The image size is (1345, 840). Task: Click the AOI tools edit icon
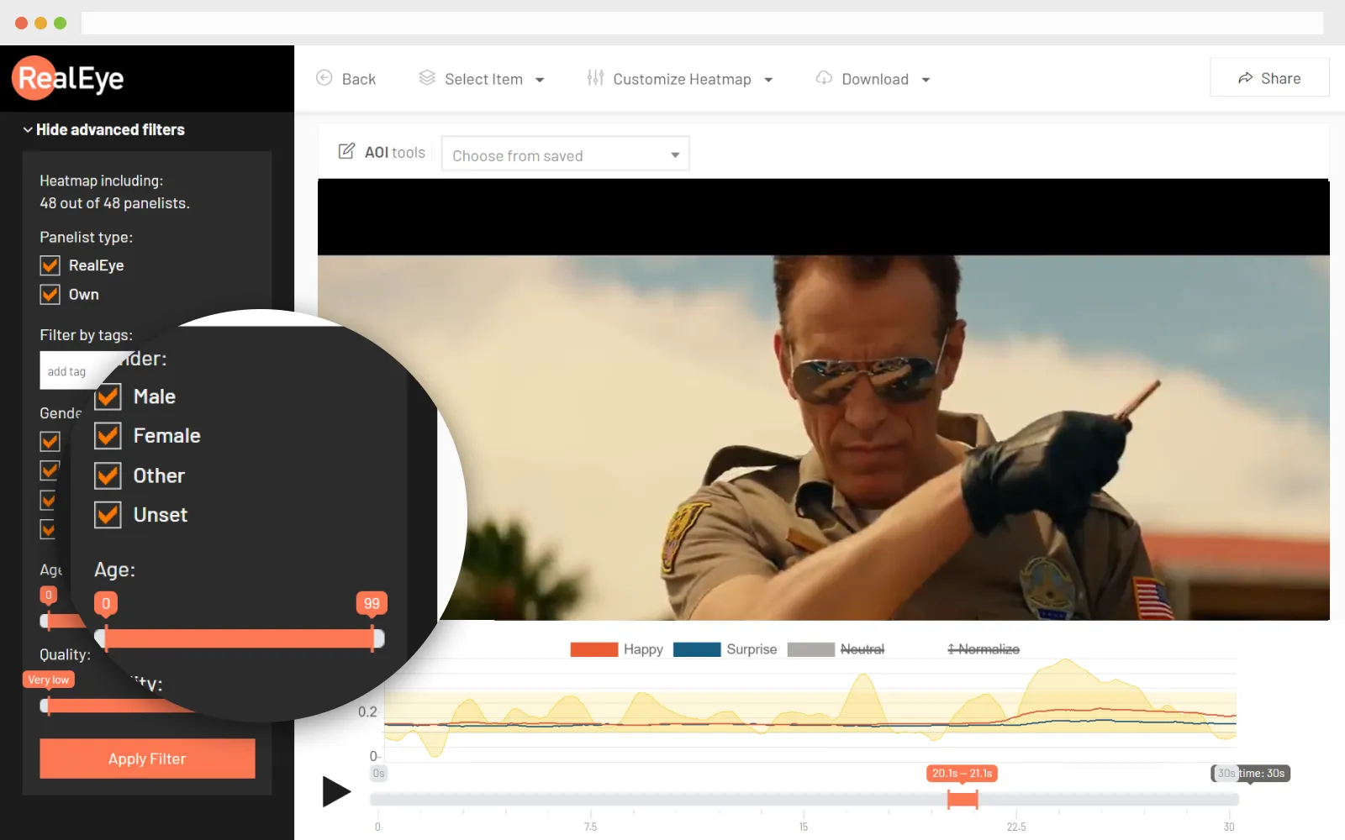click(x=346, y=151)
